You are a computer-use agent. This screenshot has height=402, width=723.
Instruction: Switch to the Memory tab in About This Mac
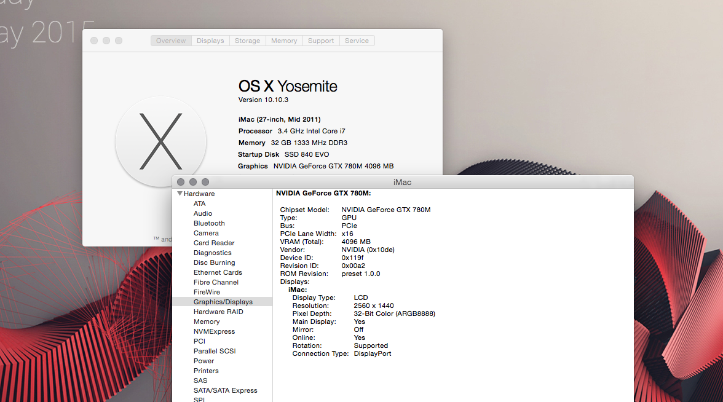[x=284, y=41]
